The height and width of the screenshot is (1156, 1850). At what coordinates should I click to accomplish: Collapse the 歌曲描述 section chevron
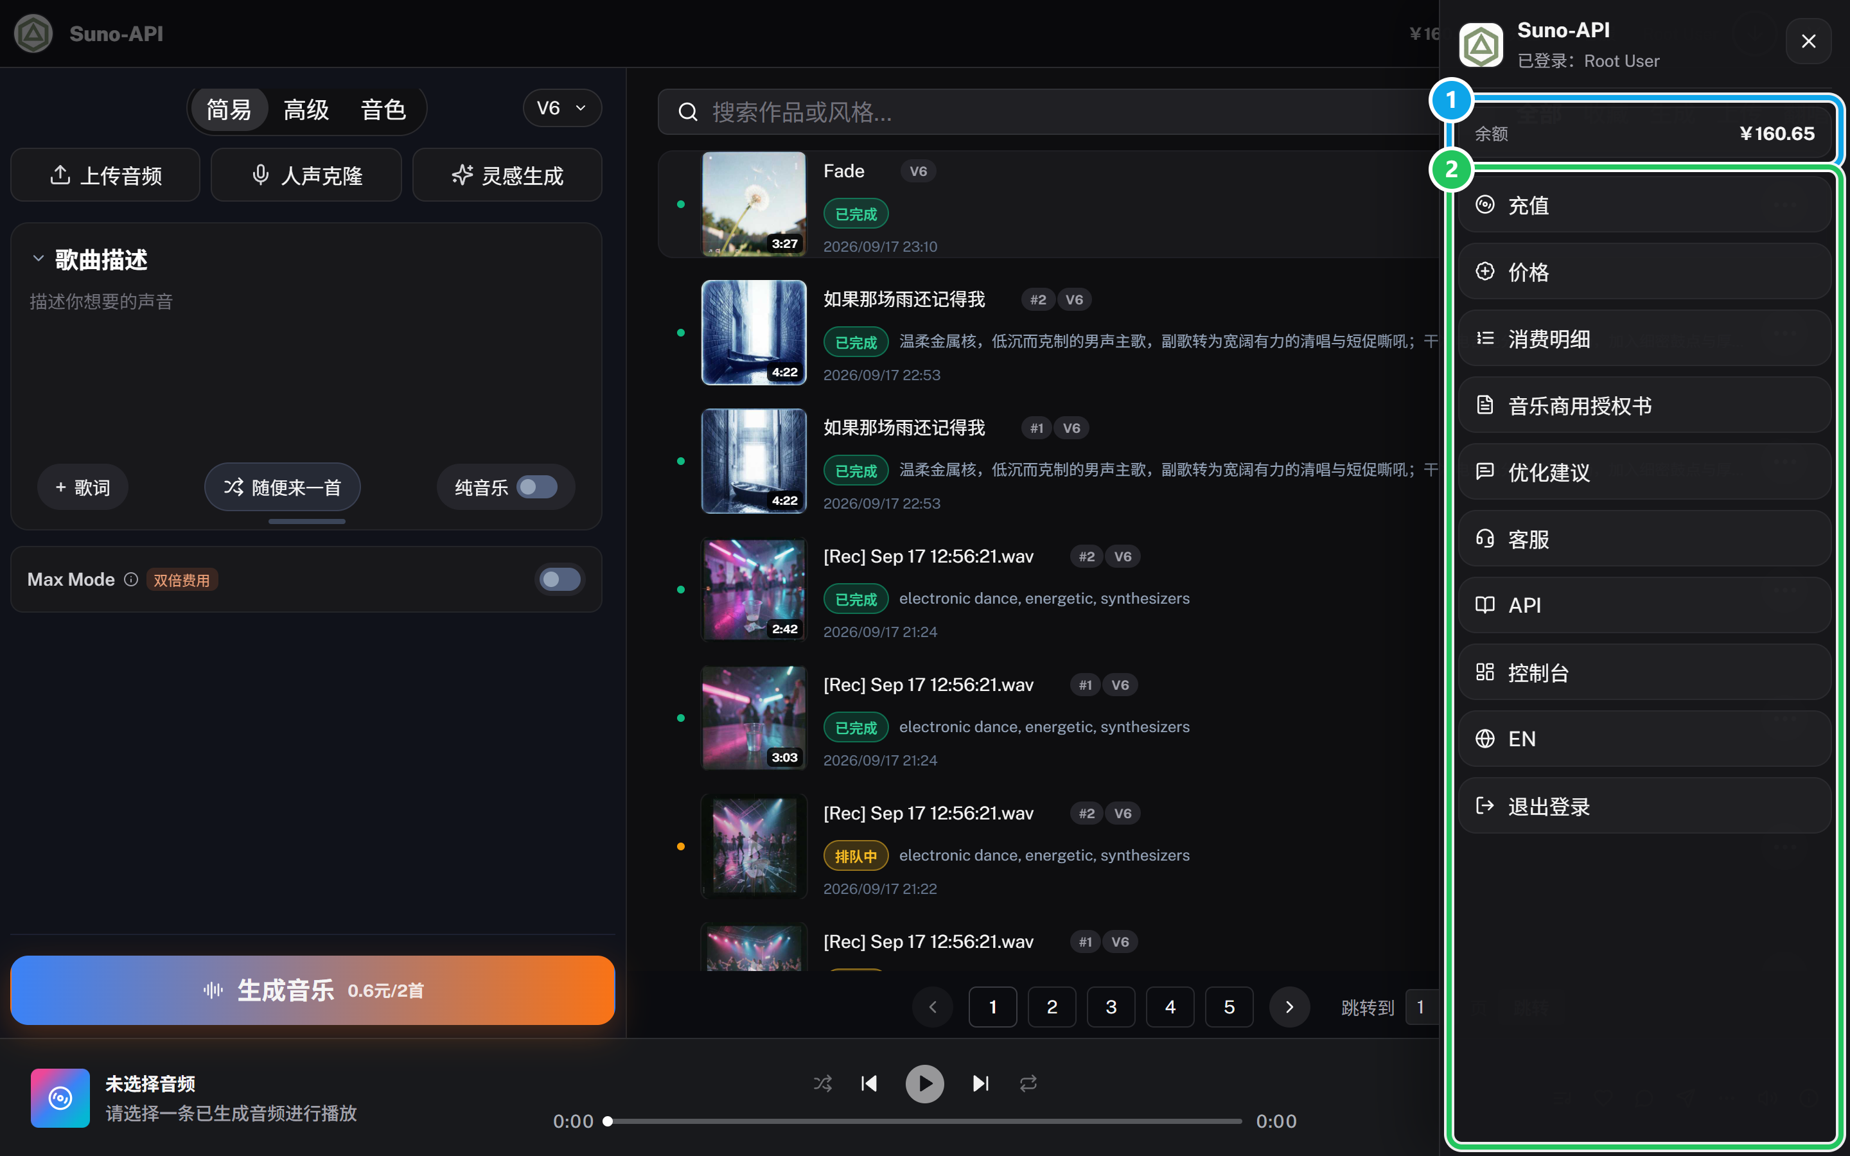pos(39,259)
